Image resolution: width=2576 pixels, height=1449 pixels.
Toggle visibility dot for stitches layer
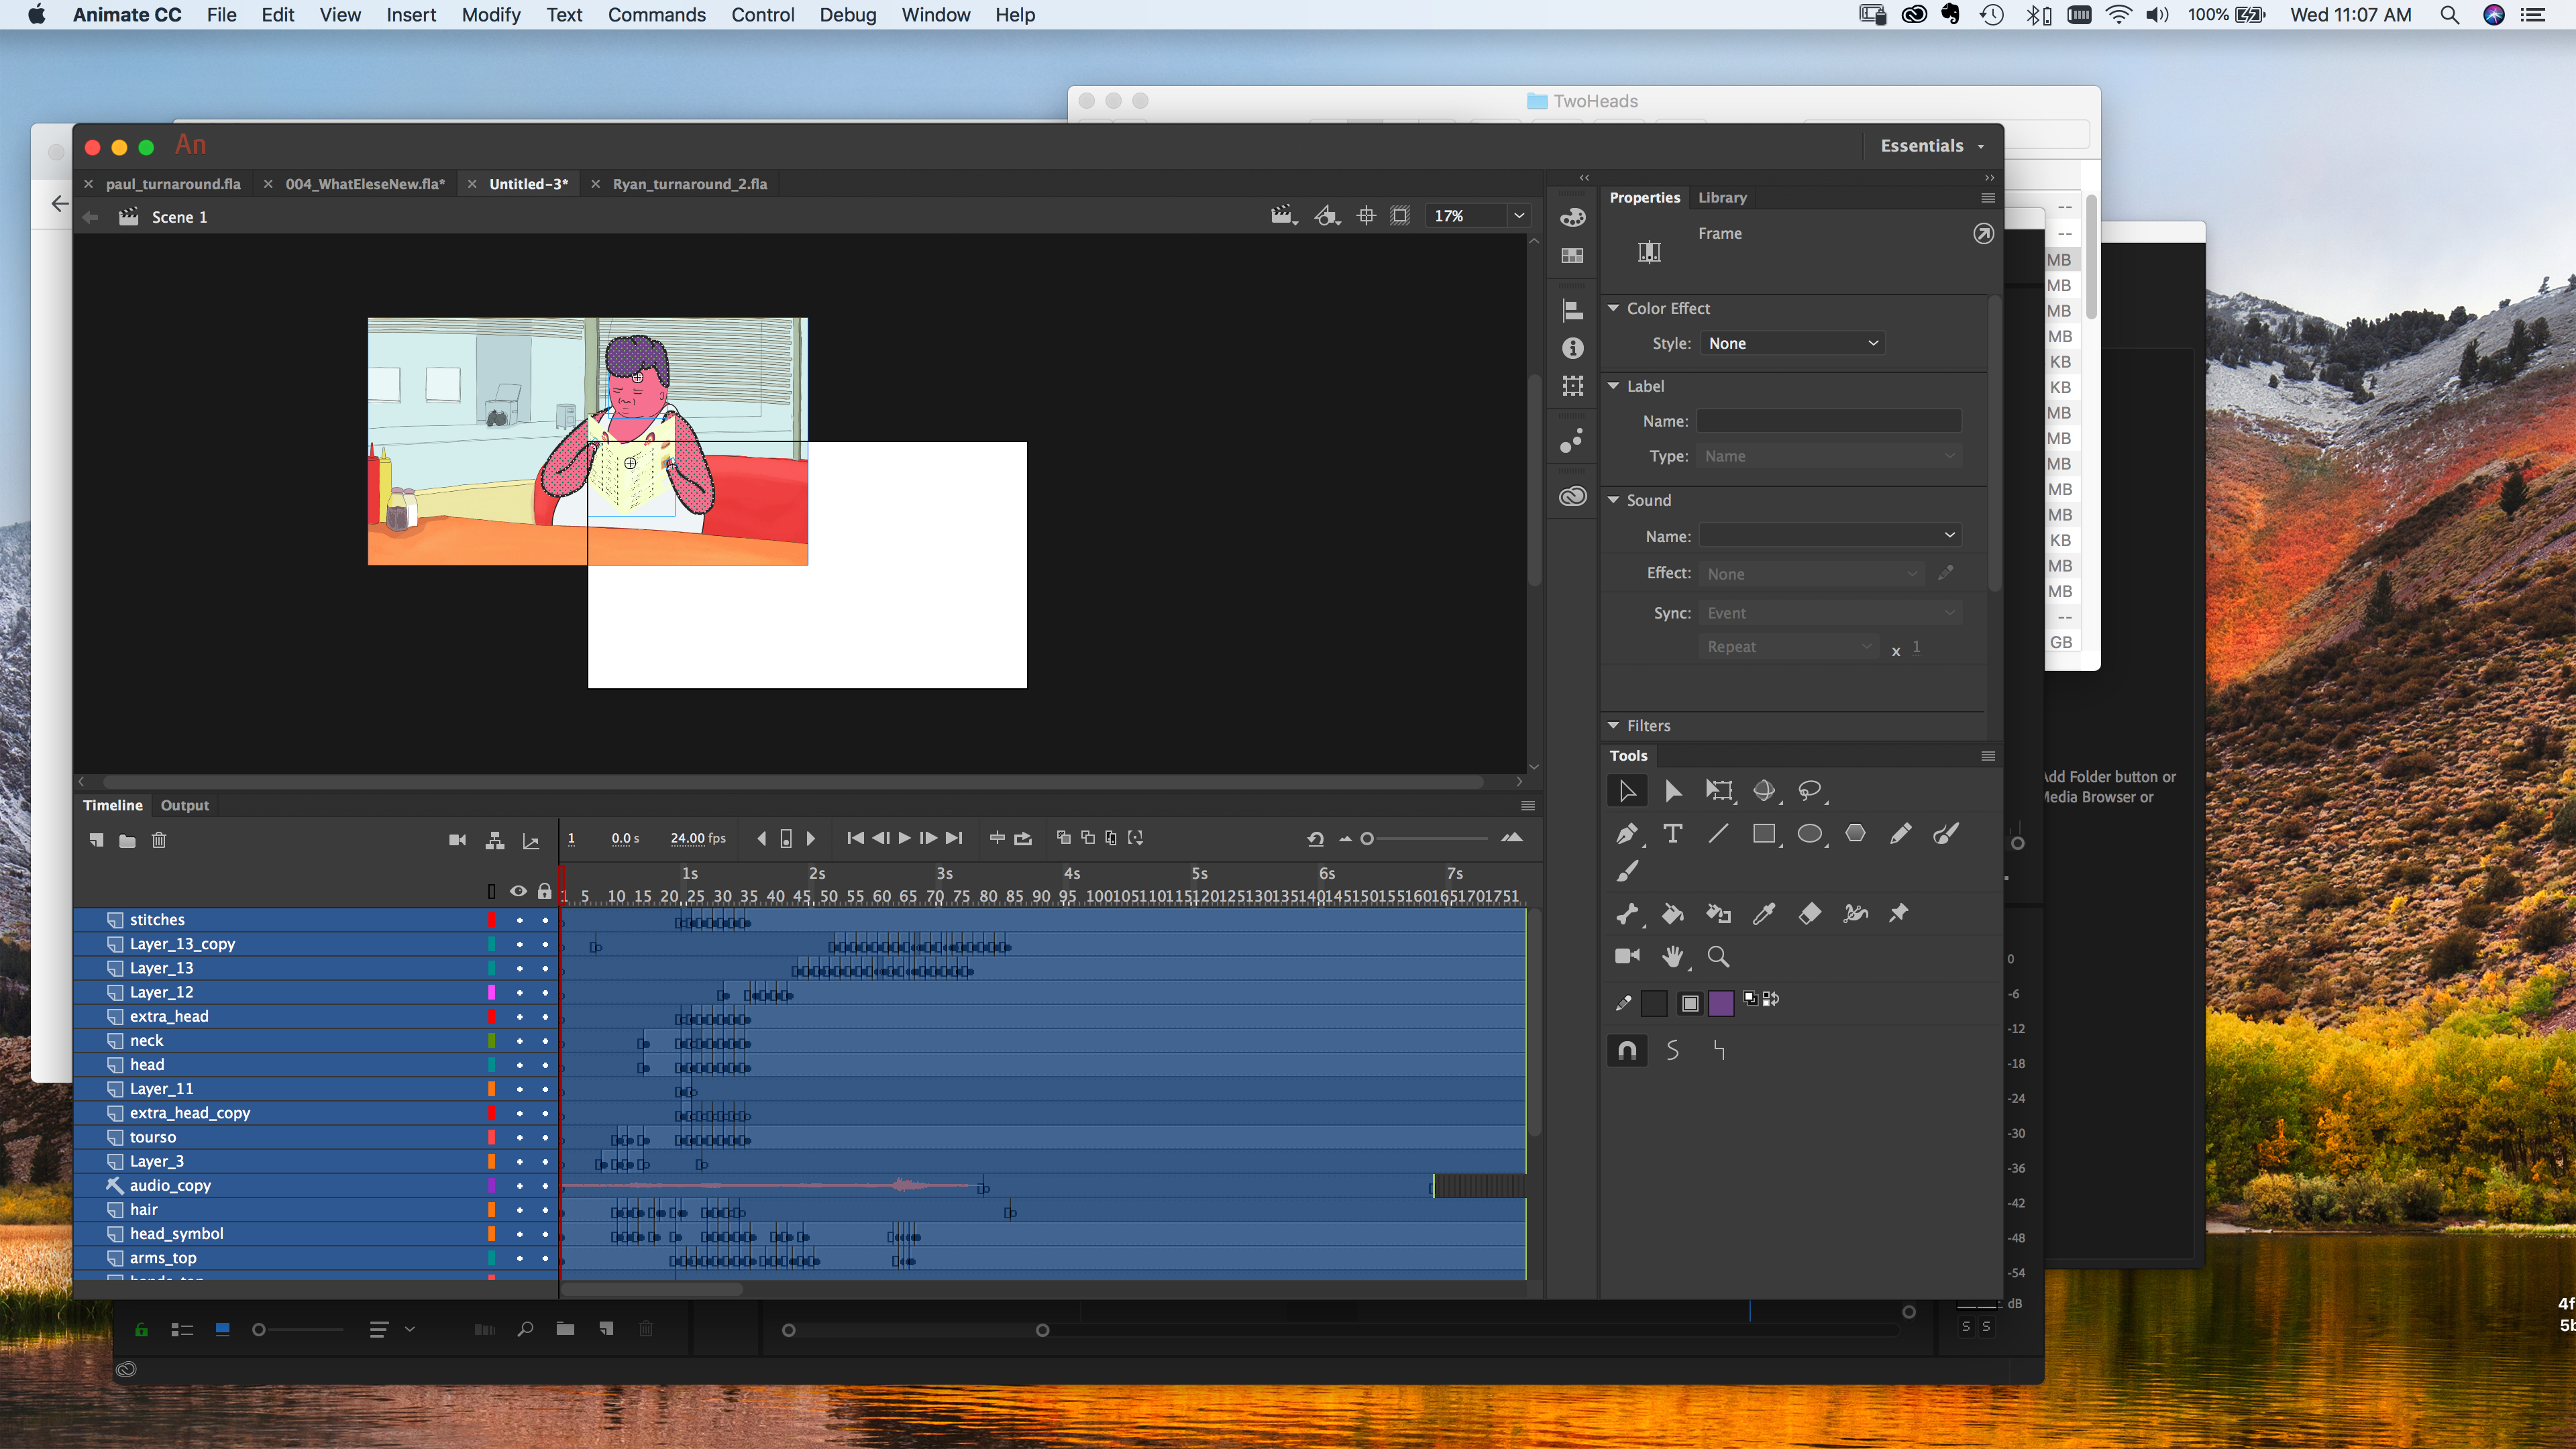pos(519,919)
